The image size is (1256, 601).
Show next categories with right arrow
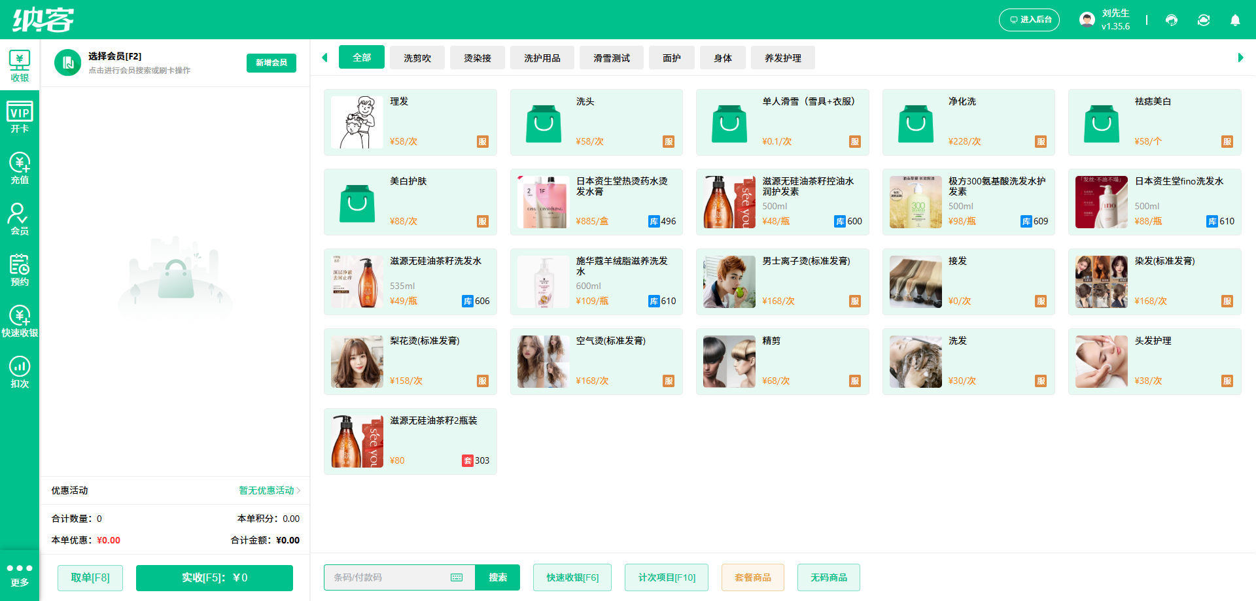(x=1240, y=58)
